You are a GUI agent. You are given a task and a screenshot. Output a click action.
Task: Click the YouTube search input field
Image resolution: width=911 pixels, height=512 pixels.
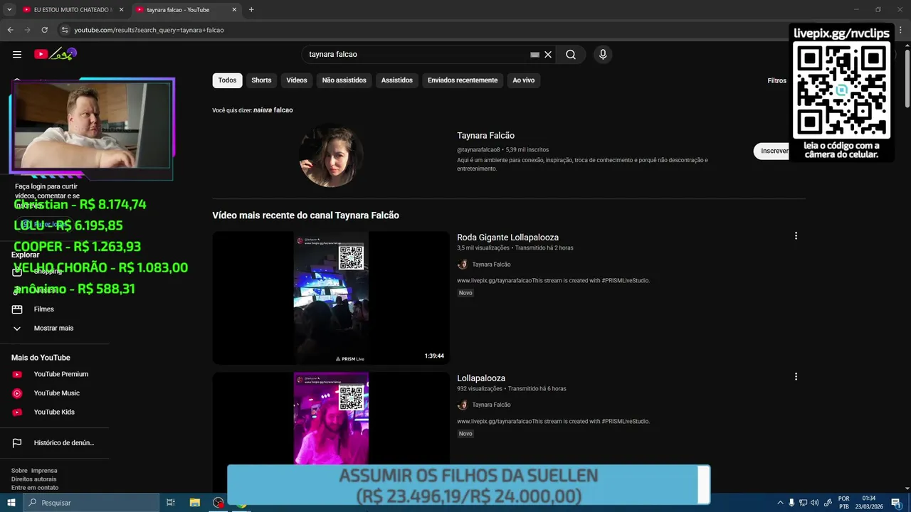click(x=416, y=54)
